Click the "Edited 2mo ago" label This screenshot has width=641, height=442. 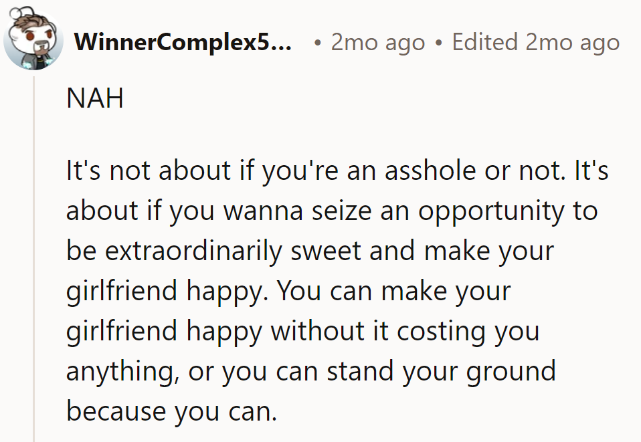pyautogui.click(x=536, y=43)
